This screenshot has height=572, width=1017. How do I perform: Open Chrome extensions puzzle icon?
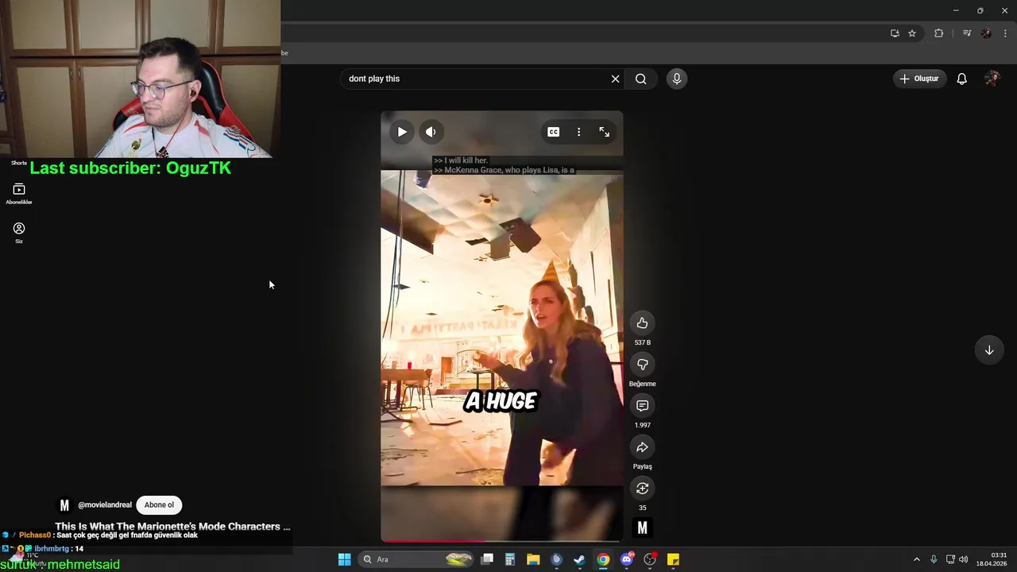(x=938, y=33)
